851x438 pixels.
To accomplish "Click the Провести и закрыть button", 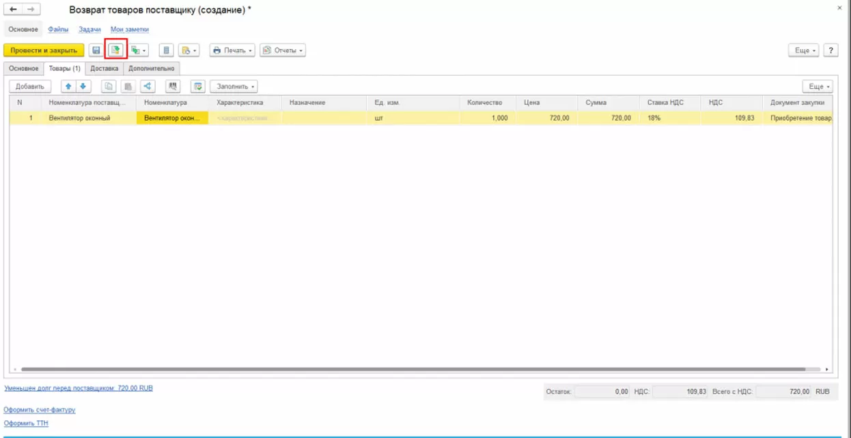I will pyautogui.click(x=44, y=50).
